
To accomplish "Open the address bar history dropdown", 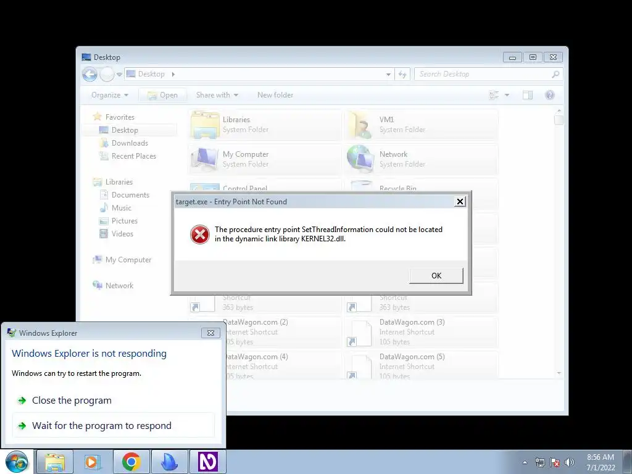I will pos(388,74).
